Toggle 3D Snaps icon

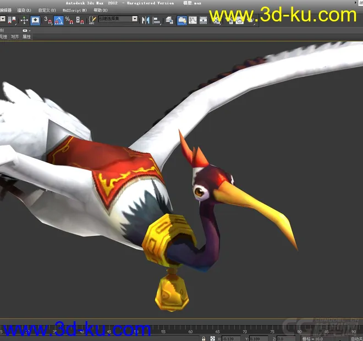click(x=48, y=20)
